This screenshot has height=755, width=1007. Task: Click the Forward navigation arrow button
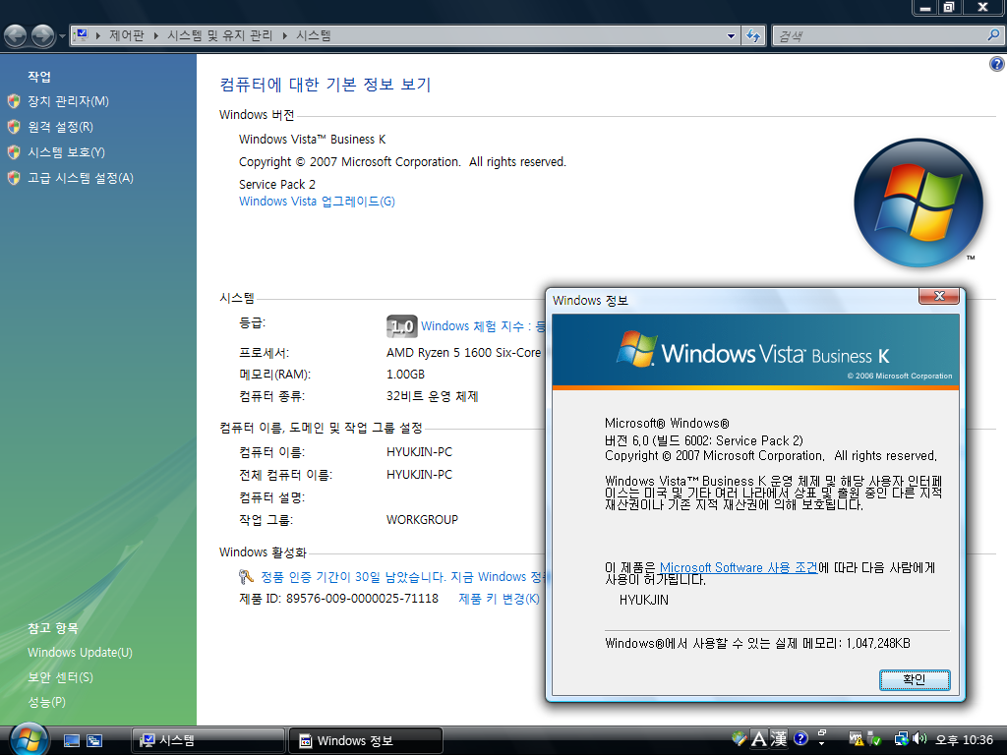tap(43, 36)
